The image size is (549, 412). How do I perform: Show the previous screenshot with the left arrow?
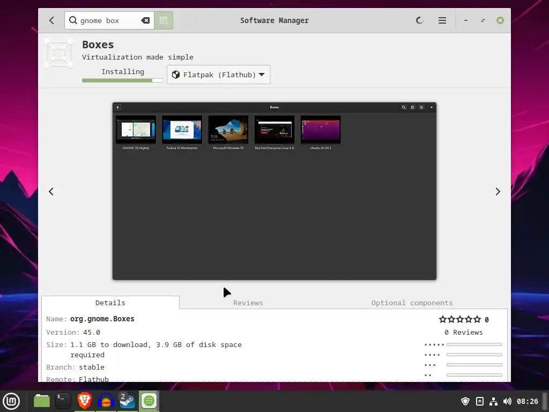51,192
